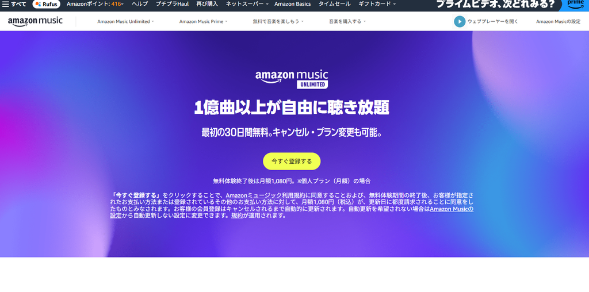Expand 音楽を購入する menu
The image size is (589, 292).
[x=347, y=21]
